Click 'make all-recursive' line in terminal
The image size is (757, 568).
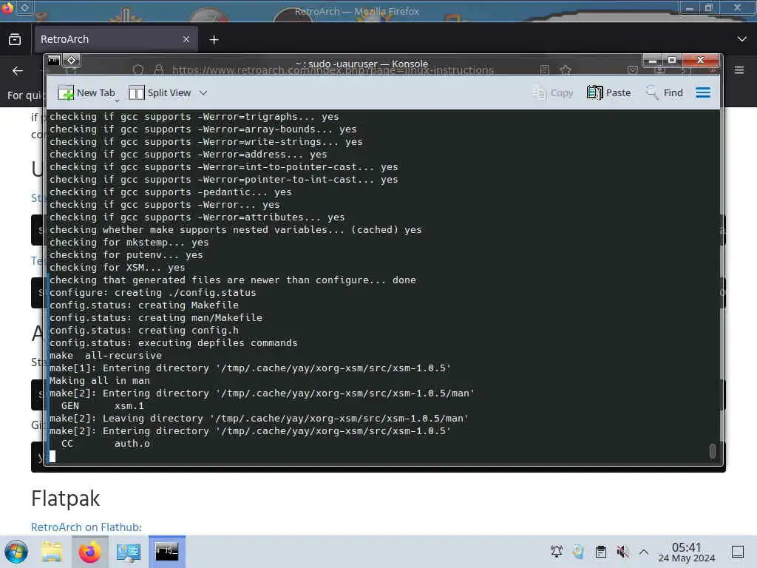(x=106, y=356)
